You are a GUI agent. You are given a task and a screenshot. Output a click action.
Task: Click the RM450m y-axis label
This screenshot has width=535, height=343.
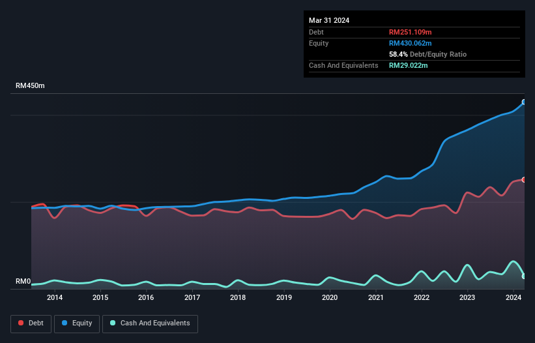pyautogui.click(x=30, y=85)
